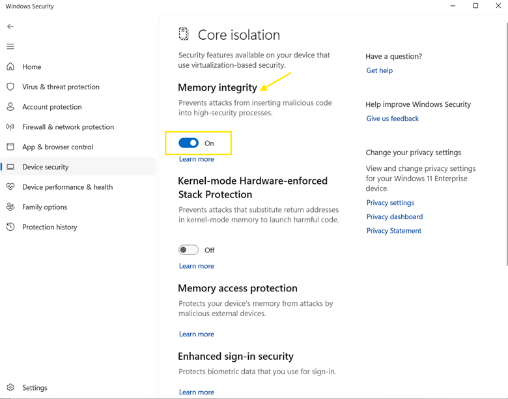Click the App & browser control icon
Viewport: 508px width, 399px height.
(10, 147)
